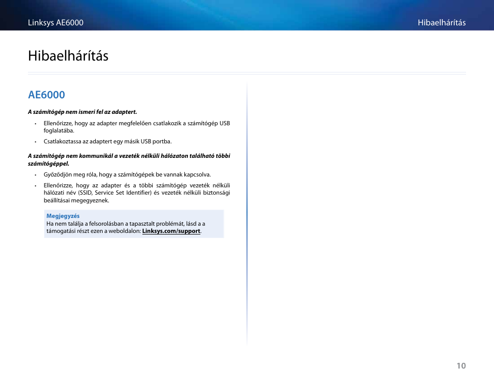Click the page number 10

(461, 365)
